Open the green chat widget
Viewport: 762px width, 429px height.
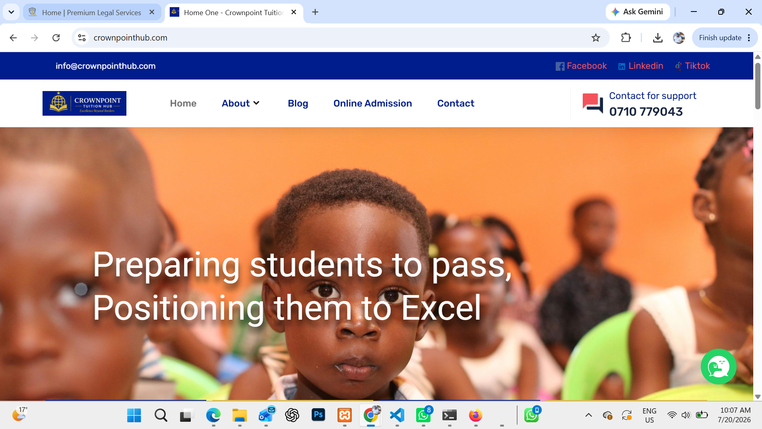click(x=718, y=367)
